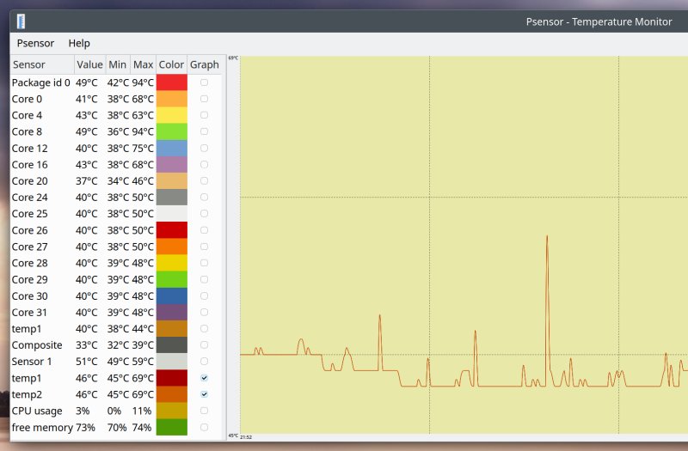Pick the red color swatch for Package id 0

click(x=171, y=82)
